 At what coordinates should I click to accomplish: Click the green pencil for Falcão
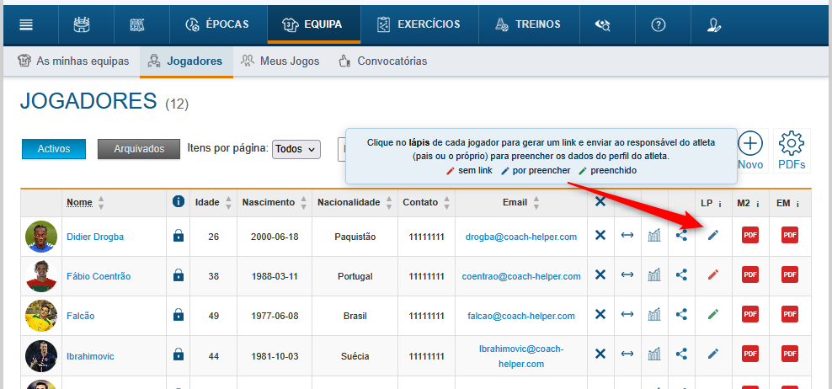pos(712,314)
